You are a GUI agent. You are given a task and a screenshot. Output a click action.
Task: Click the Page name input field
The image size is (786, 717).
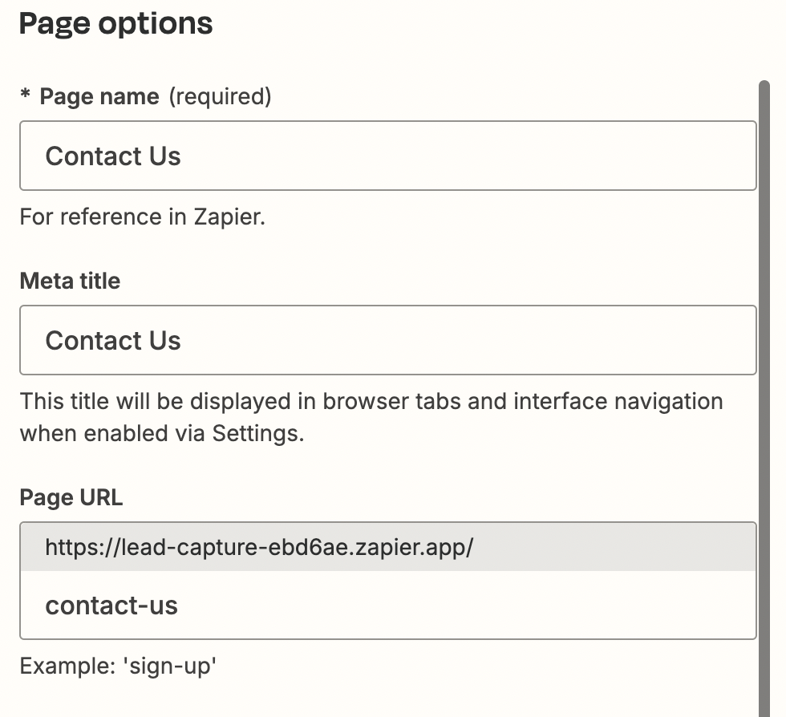[387, 156]
